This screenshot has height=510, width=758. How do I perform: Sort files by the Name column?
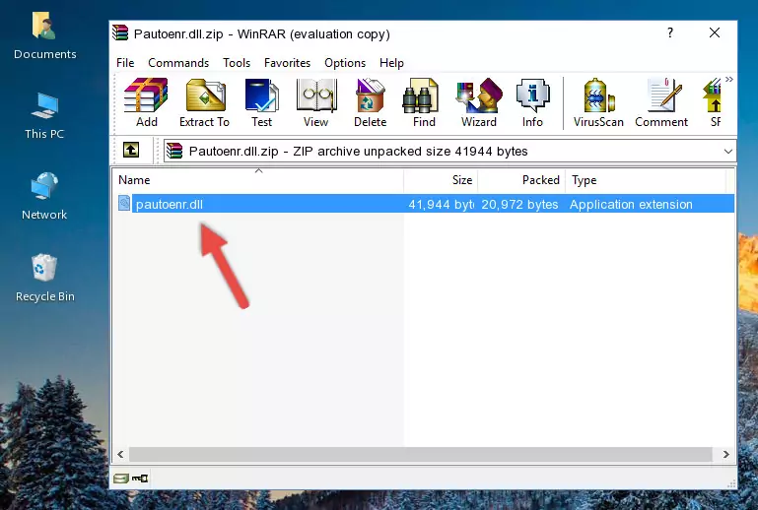pos(258,180)
